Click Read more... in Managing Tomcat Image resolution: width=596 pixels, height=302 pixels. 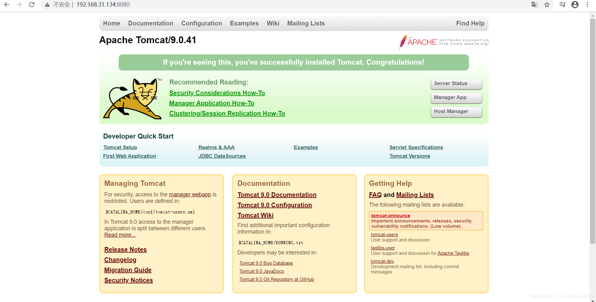pos(120,235)
